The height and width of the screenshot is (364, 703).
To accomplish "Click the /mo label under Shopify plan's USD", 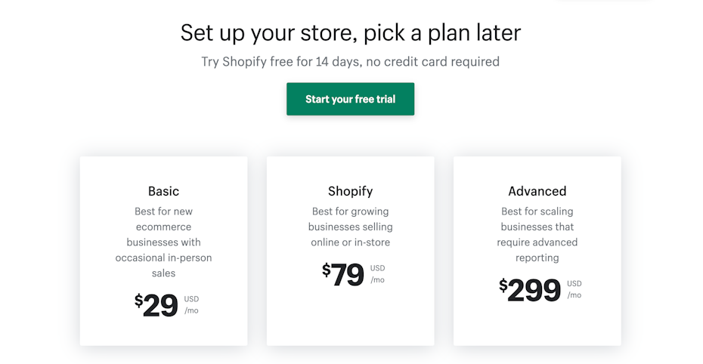I will (x=377, y=280).
